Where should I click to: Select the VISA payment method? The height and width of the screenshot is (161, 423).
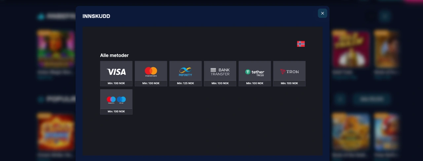tap(116, 73)
